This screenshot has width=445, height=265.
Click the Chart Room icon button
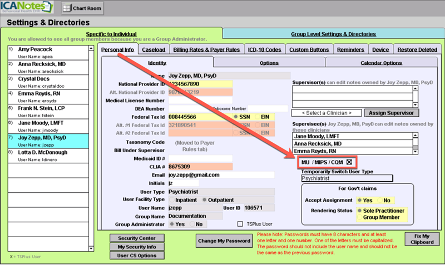[81, 8]
